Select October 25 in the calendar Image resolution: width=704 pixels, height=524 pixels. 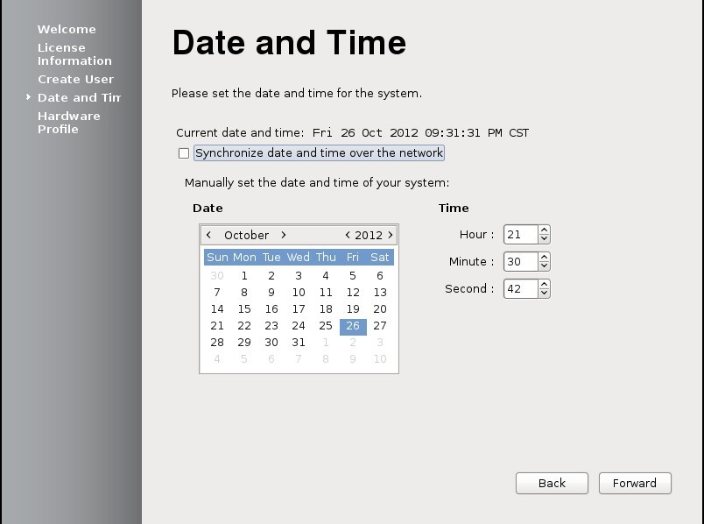pos(326,326)
